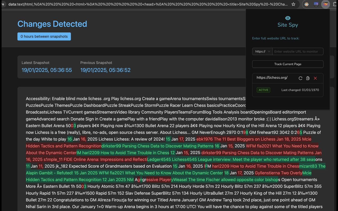Click the Latest Snapshot timestamp
Screen dimensions: 338x211
[x=46, y=70]
